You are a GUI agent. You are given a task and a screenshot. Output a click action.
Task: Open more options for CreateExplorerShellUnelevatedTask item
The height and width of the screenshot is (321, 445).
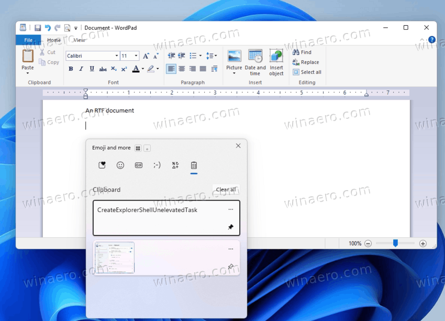tap(231, 209)
